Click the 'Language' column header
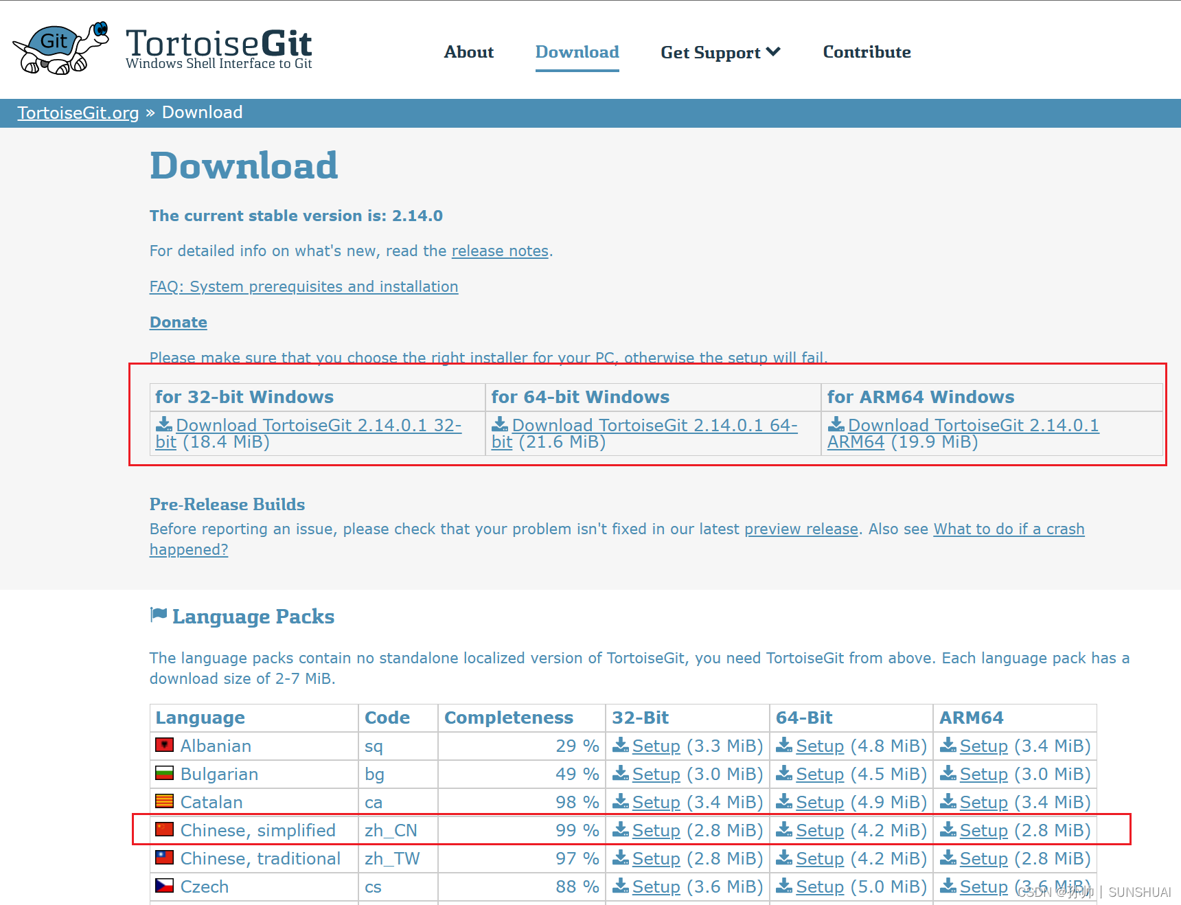Screen dimensions: 1181x905 click(x=200, y=718)
